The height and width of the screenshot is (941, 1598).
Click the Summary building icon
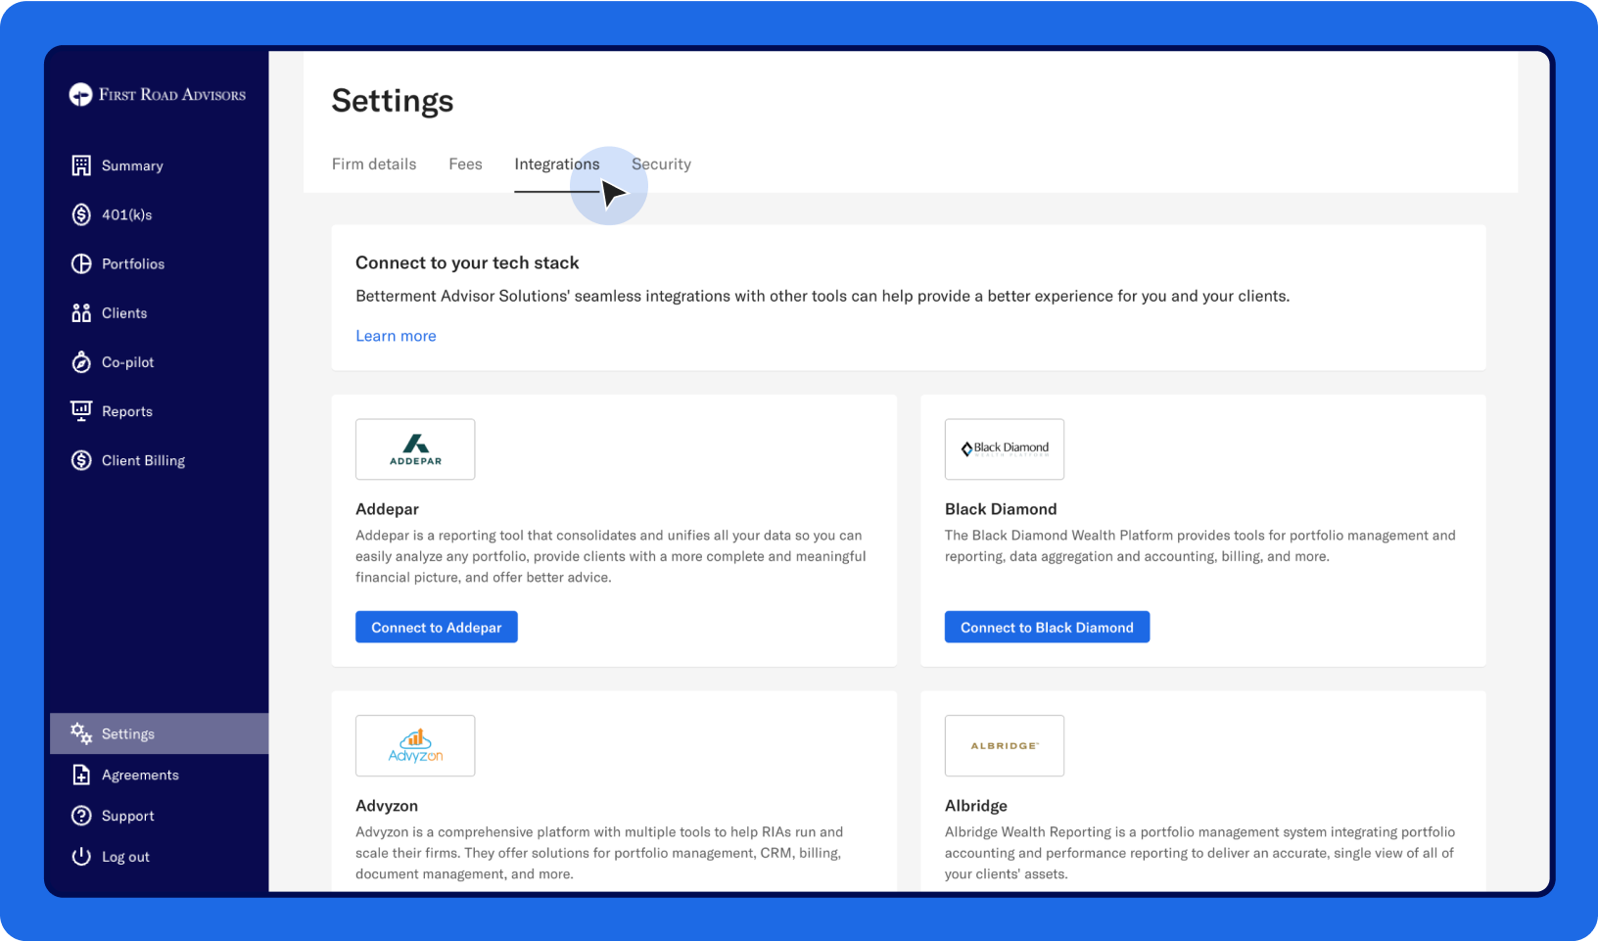coord(81,165)
